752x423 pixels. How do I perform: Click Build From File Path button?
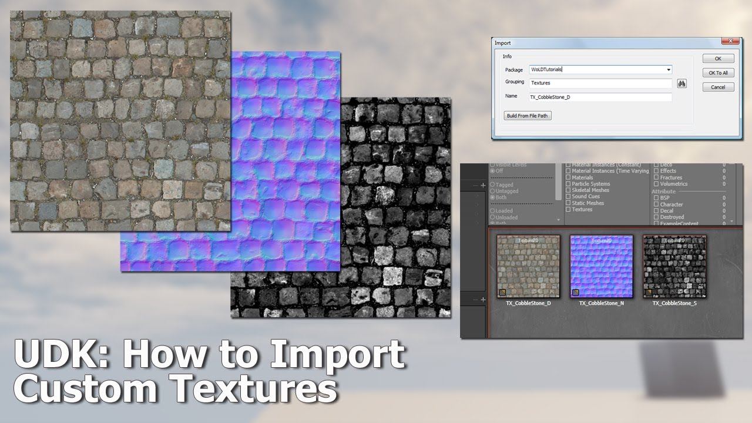tap(527, 116)
